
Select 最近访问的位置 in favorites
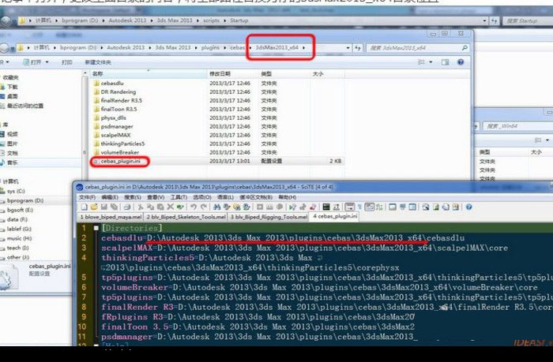(25, 106)
